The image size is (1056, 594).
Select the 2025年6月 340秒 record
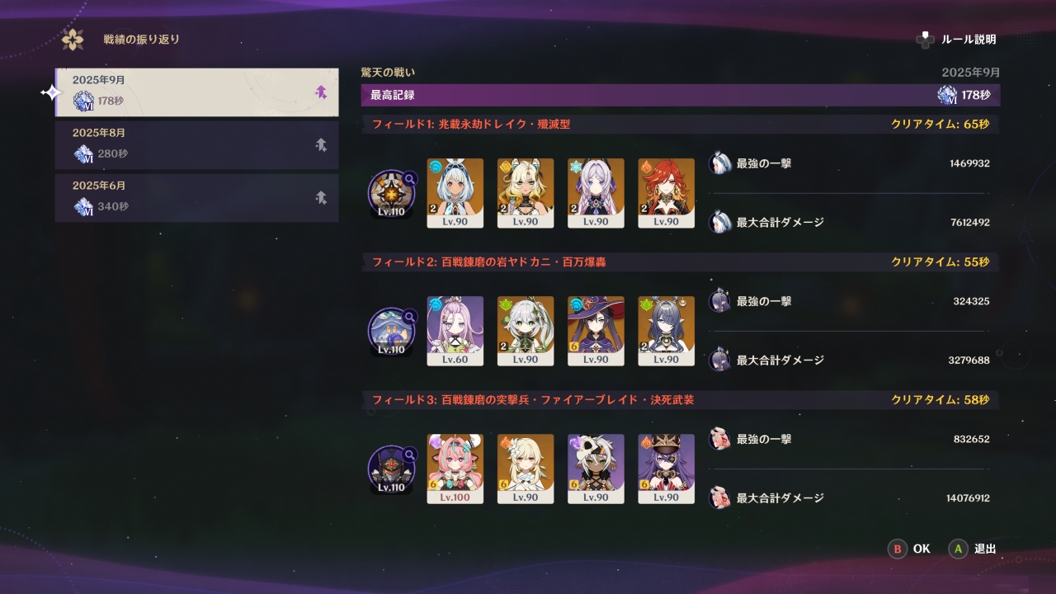(196, 197)
